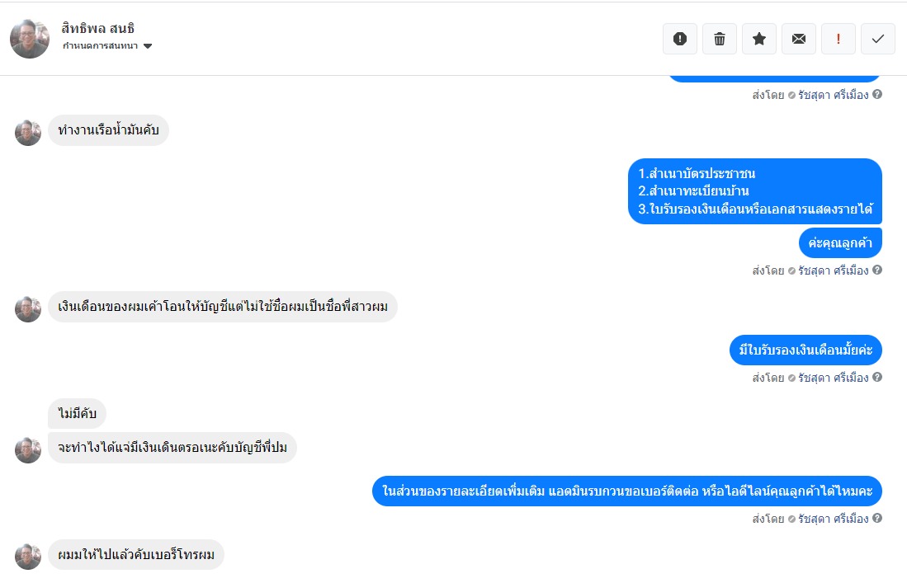
Task: Delete conversation with the trash icon
Action: [x=720, y=39]
